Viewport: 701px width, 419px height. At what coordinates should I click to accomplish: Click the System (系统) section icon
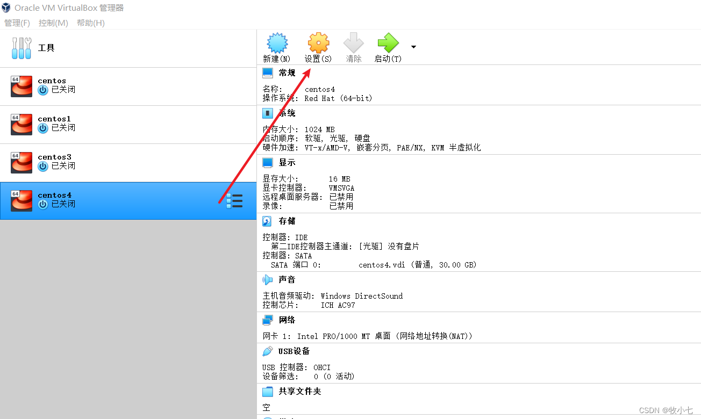pos(268,113)
